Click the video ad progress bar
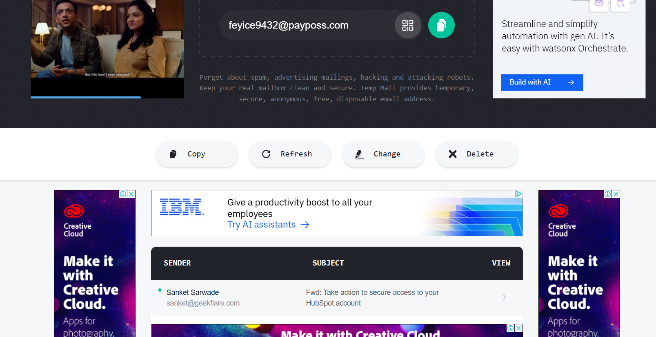 [x=107, y=97]
